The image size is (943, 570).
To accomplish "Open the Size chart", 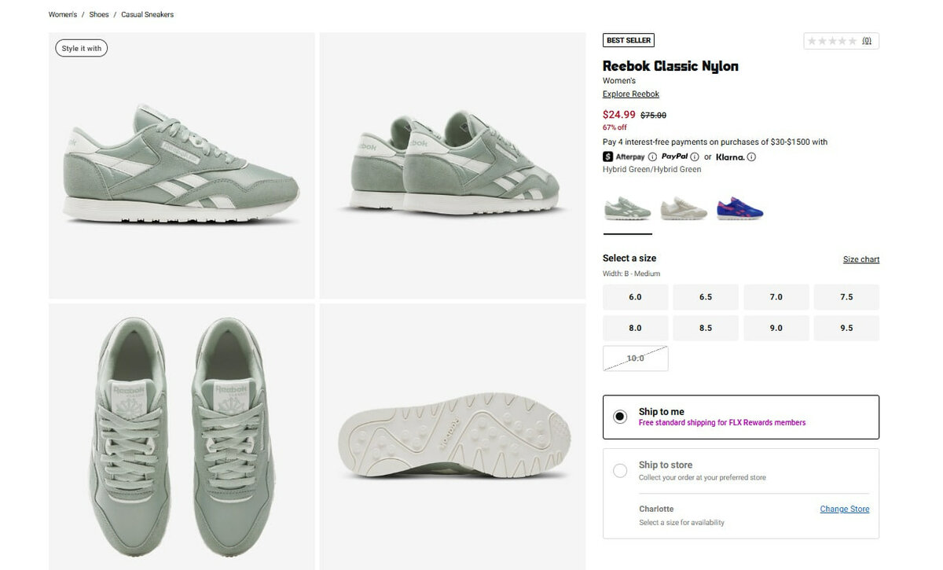I will click(860, 259).
